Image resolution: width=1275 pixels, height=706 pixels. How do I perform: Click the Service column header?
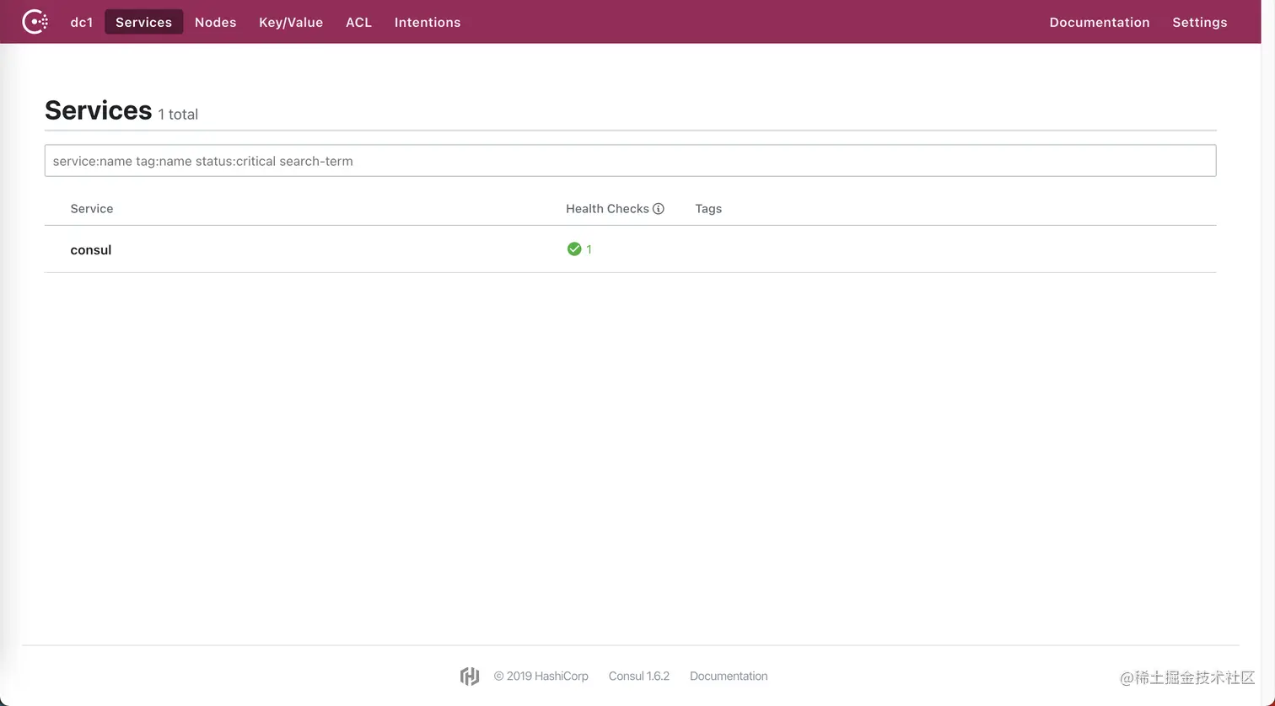tap(92, 209)
